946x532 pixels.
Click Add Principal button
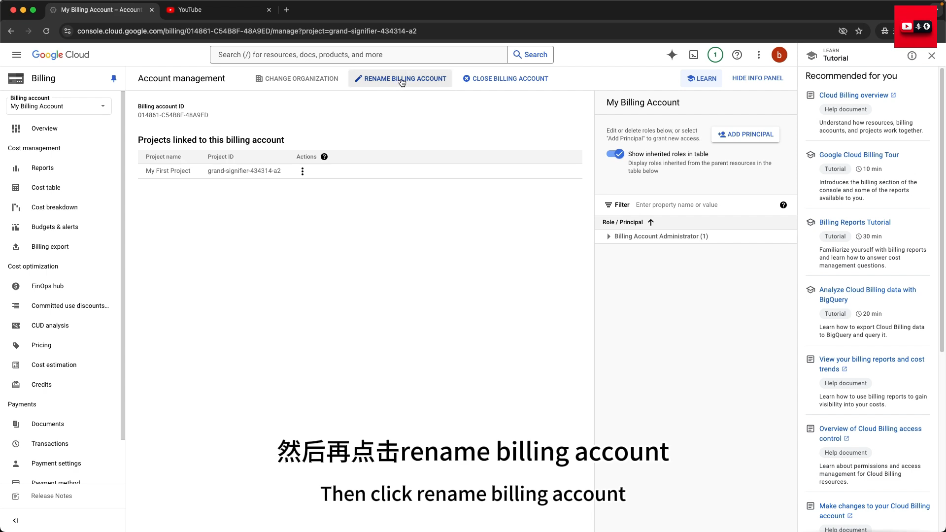click(x=745, y=134)
